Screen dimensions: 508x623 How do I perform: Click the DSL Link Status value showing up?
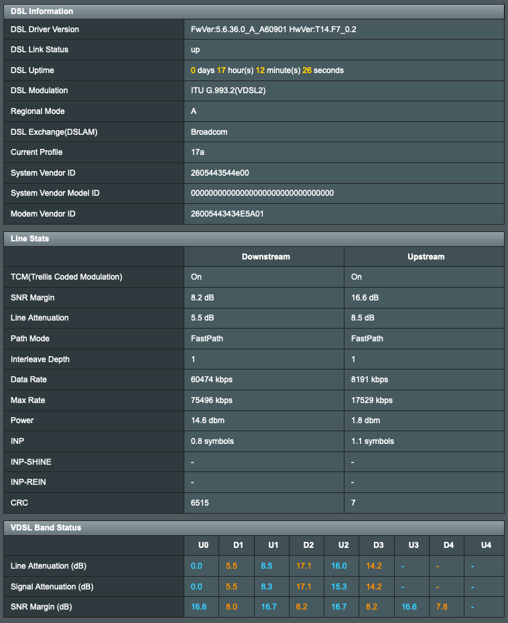coord(194,50)
